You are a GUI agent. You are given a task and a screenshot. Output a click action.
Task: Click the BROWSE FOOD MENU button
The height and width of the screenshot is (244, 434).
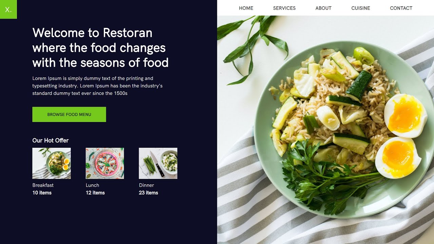[x=69, y=115]
